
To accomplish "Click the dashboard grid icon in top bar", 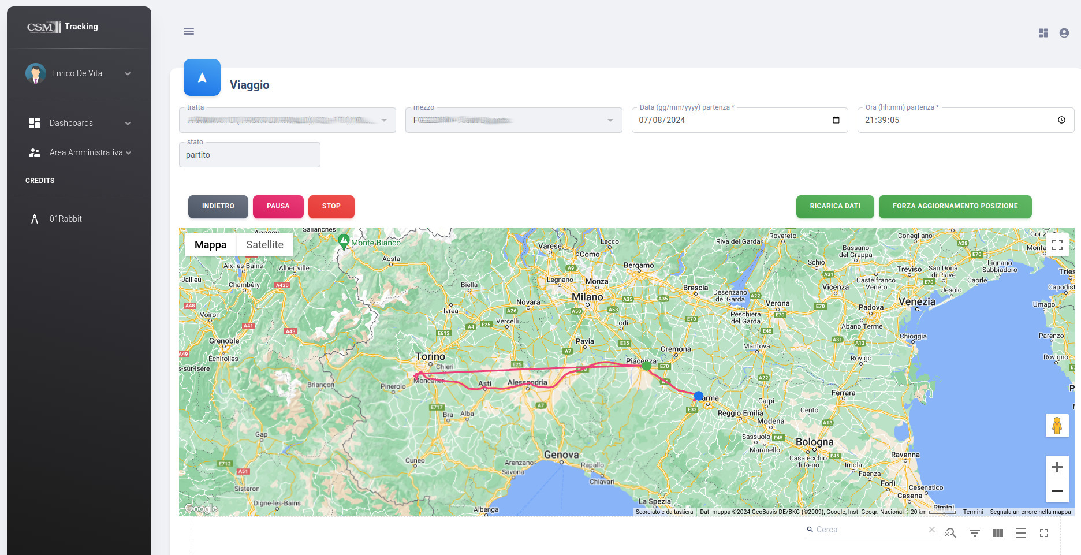I will (1043, 33).
